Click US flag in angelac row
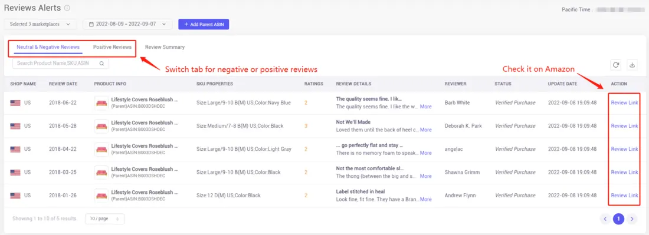The width and height of the screenshot is (649, 235). [x=15, y=149]
